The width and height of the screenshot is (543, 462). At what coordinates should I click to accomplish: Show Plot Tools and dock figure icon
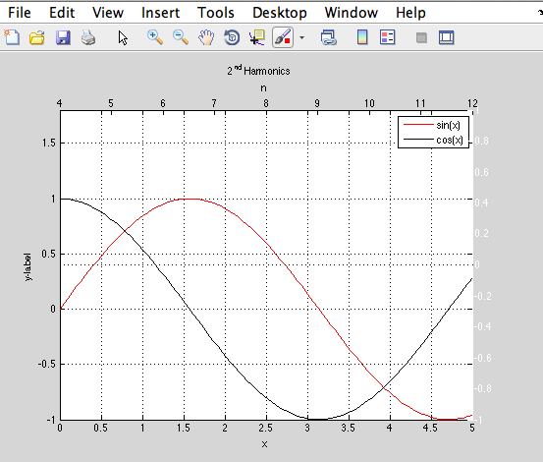(x=447, y=37)
